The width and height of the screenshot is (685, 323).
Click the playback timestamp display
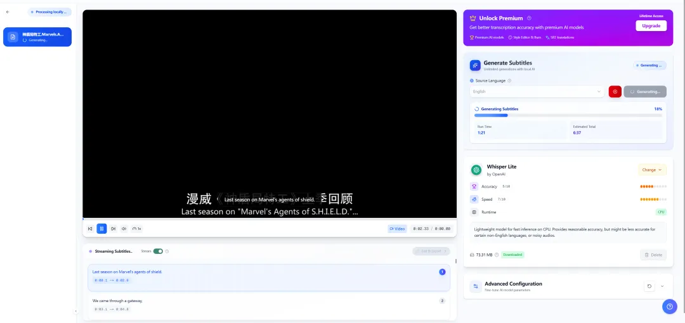pyautogui.click(x=432, y=229)
